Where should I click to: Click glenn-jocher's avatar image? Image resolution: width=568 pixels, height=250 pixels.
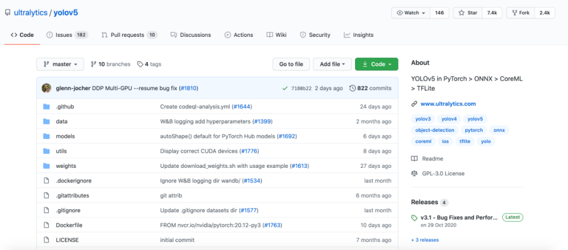[46, 88]
